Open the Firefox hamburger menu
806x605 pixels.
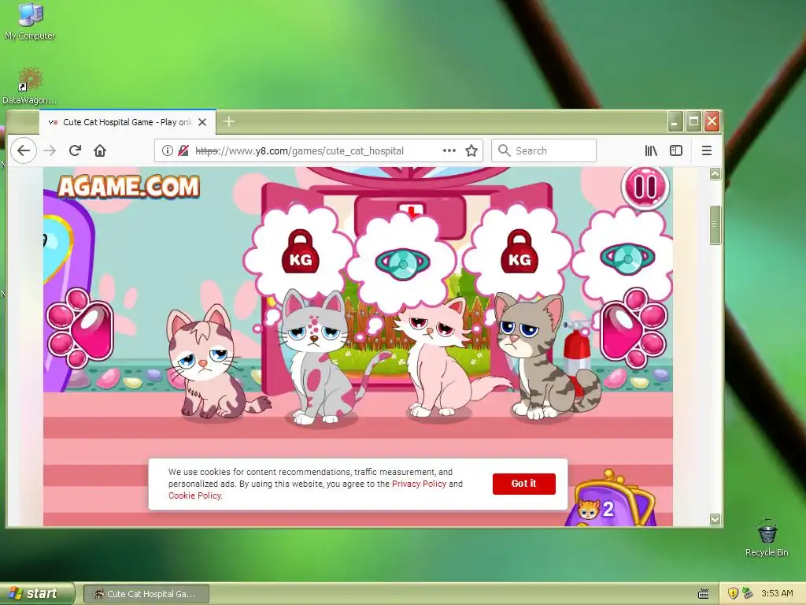pyautogui.click(x=707, y=150)
